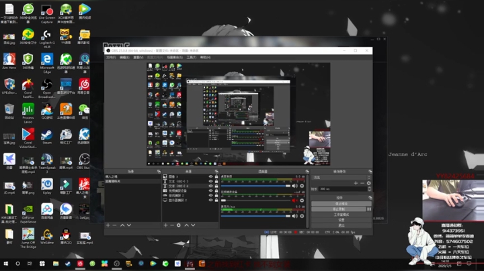Select the second scene in the Scenes list
484x271 pixels.
(132, 181)
